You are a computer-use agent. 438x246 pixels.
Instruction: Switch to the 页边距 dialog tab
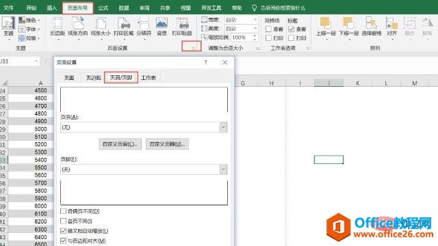pyautogui.click(x=93, y=78)
